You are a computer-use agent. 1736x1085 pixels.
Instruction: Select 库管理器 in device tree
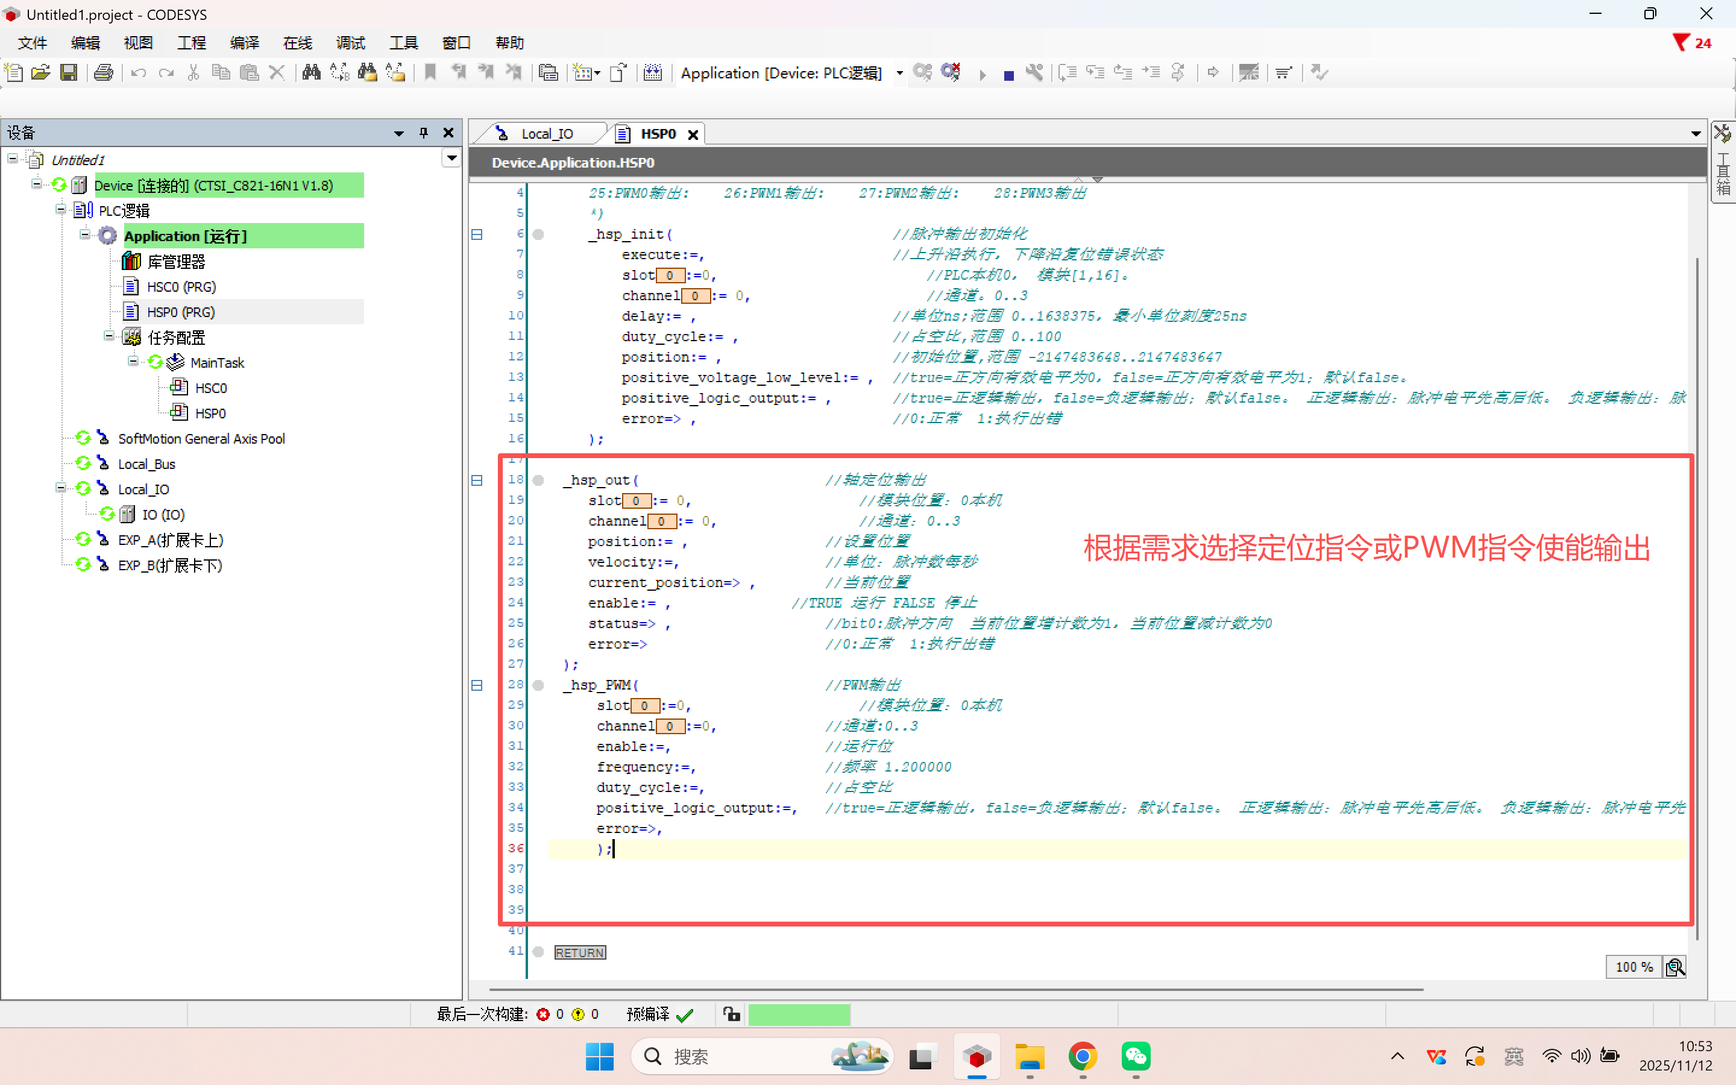[x=177, y=262]
